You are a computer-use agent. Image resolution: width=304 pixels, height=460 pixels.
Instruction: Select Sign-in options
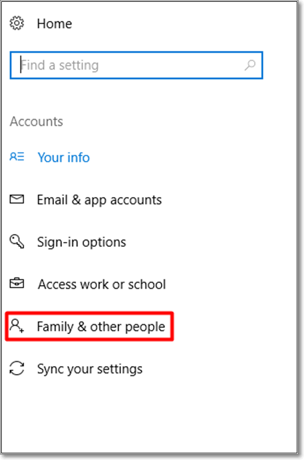click(81, 243)
